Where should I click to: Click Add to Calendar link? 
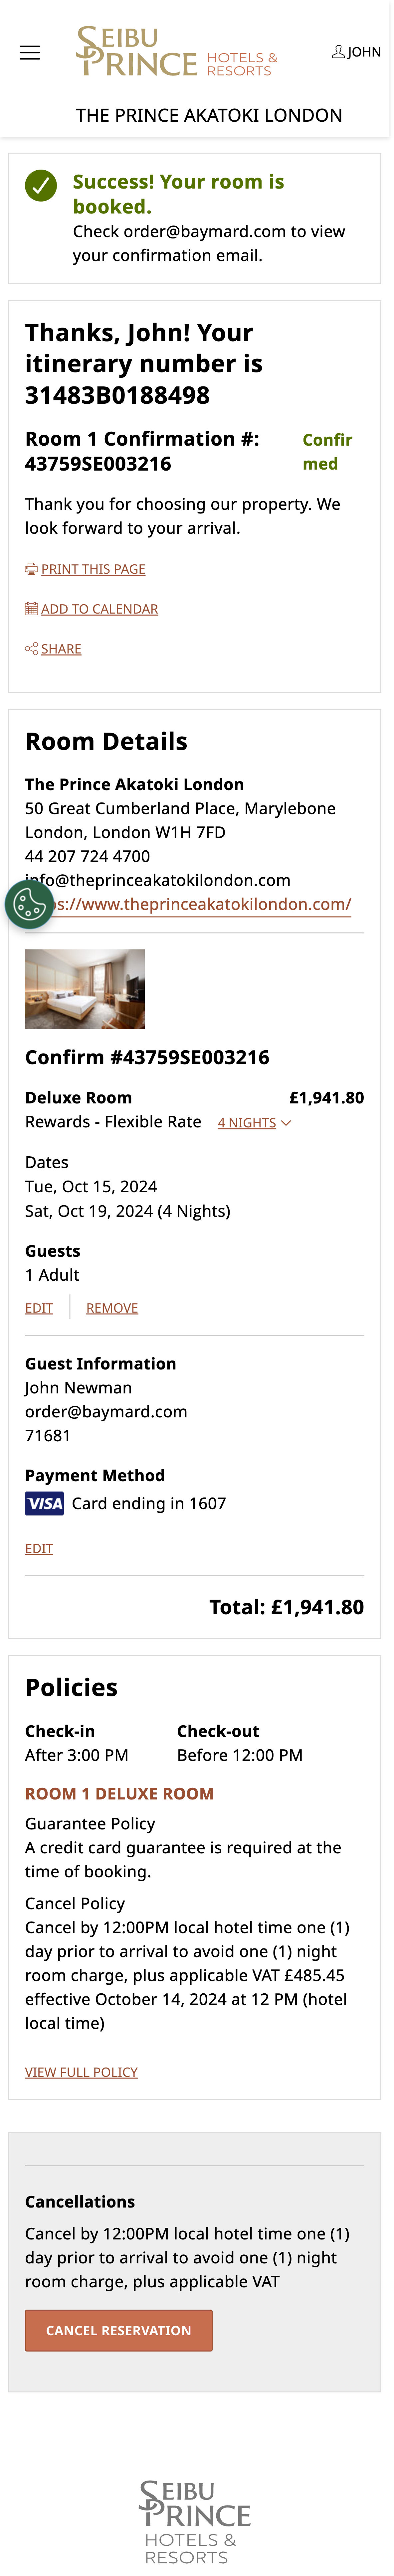coord(99,609)
